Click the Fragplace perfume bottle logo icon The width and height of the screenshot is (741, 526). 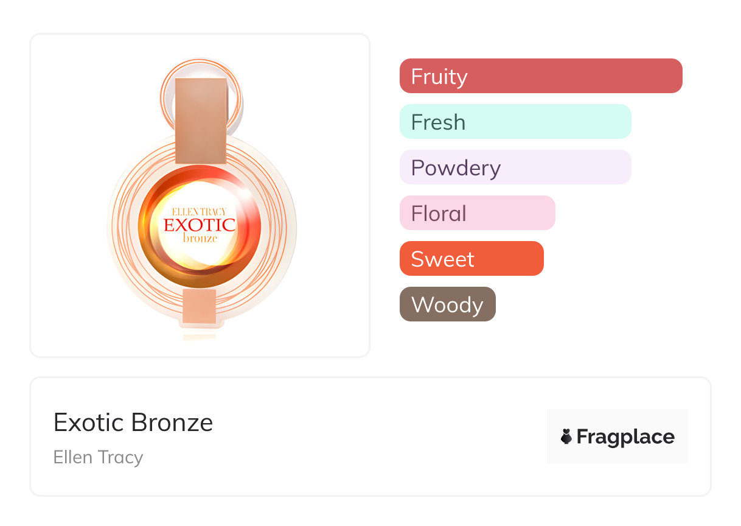pyautogui.click(x=566, y=437)
